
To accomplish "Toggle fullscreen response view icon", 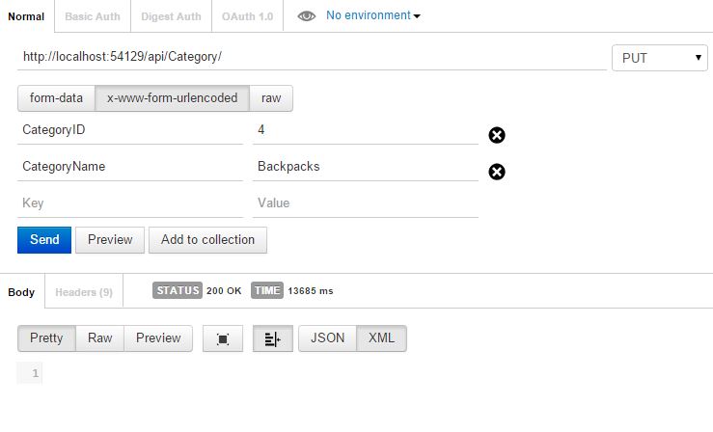I will [223, 338].
